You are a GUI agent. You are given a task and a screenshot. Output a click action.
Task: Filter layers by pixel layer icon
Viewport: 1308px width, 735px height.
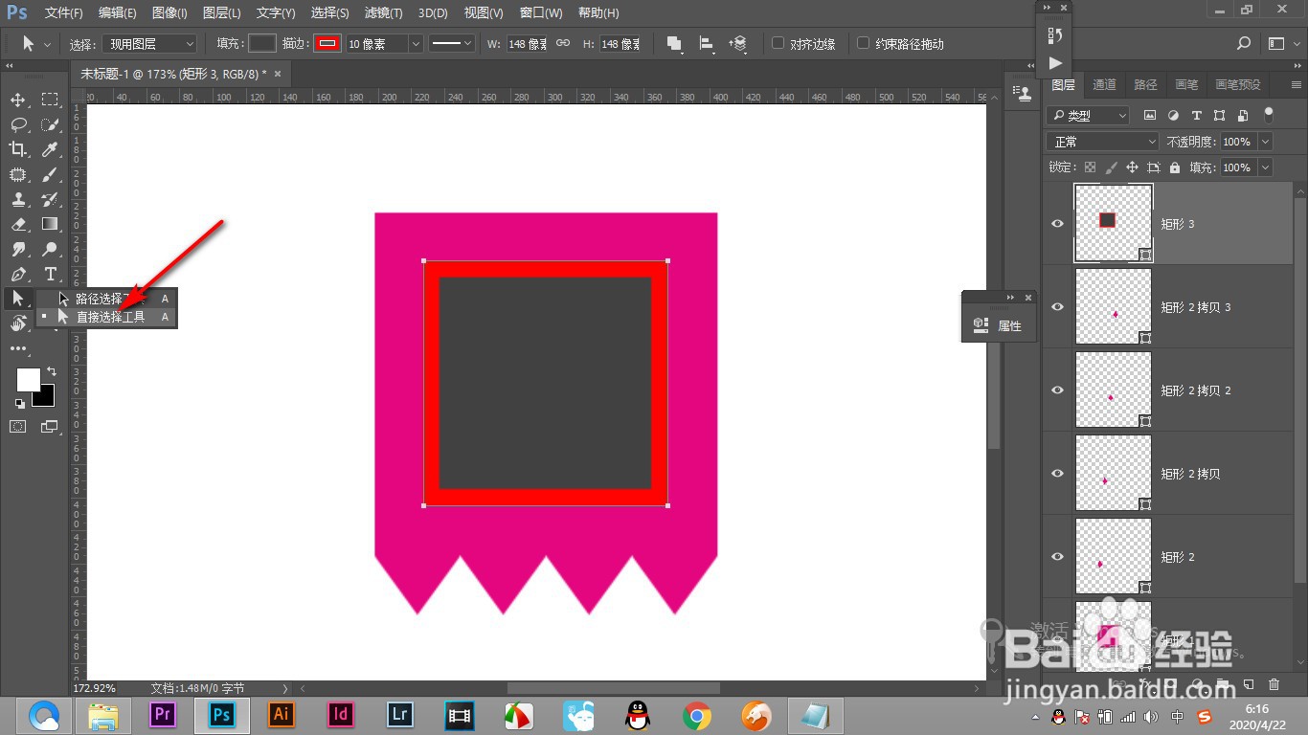pyautogui.click(x=1150, y=115)
